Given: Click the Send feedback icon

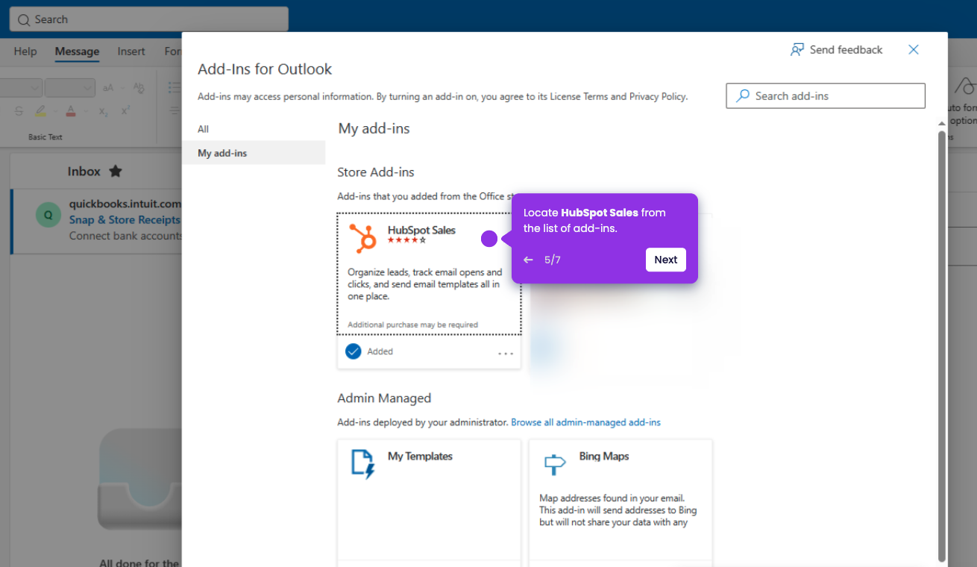Looking at the screenshot, I should click(797, 50).
